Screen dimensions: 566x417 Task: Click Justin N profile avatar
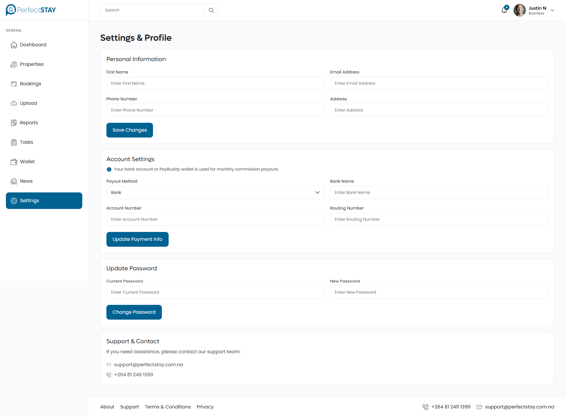coord(519,10)
